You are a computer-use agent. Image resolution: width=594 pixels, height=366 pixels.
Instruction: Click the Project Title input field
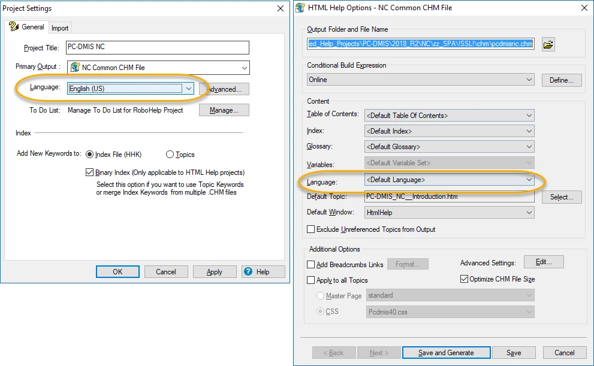(x=157, y=47)
